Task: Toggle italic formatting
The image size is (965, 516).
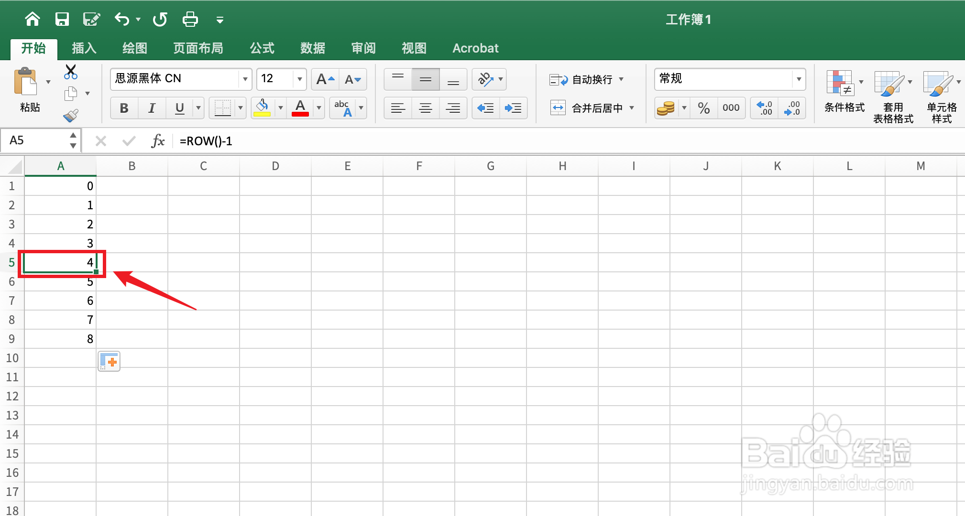Action: [x=152, y=108]
